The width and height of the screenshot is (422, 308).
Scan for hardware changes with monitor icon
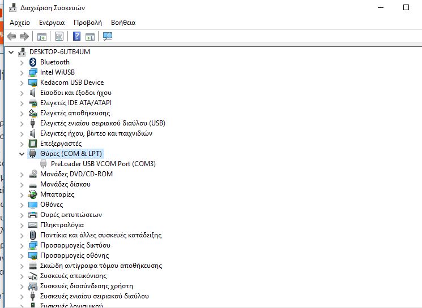coord(108,37)
